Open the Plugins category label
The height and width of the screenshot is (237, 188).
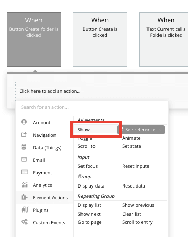[x=41, y=210]
